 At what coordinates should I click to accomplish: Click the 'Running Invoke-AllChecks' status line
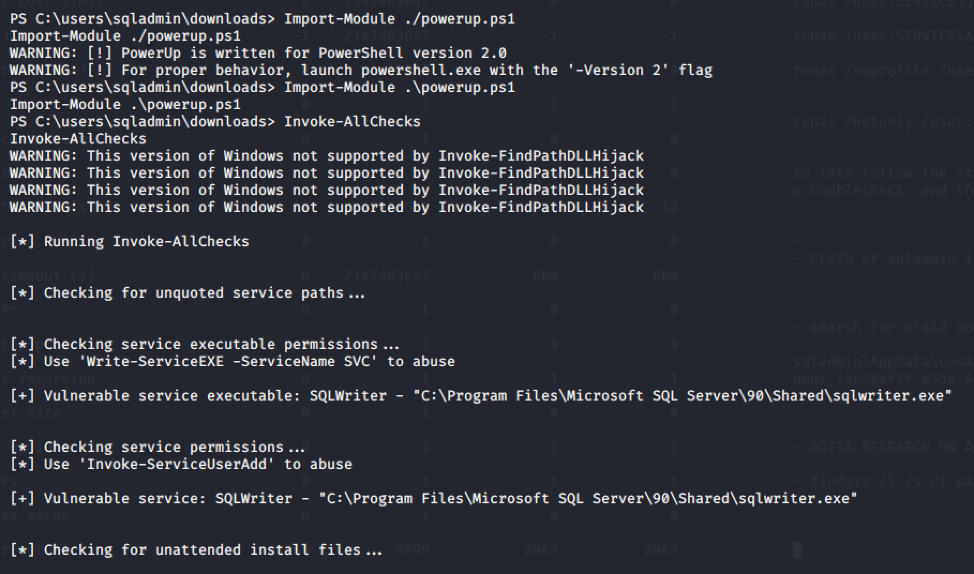tap(146, 241)
